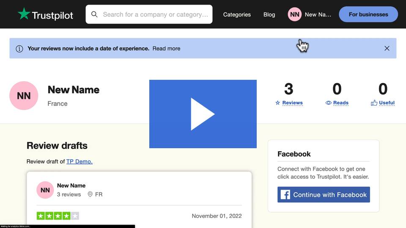Click the Trustpilot logo
The image size is (406, 228).
tap(45, 14)
